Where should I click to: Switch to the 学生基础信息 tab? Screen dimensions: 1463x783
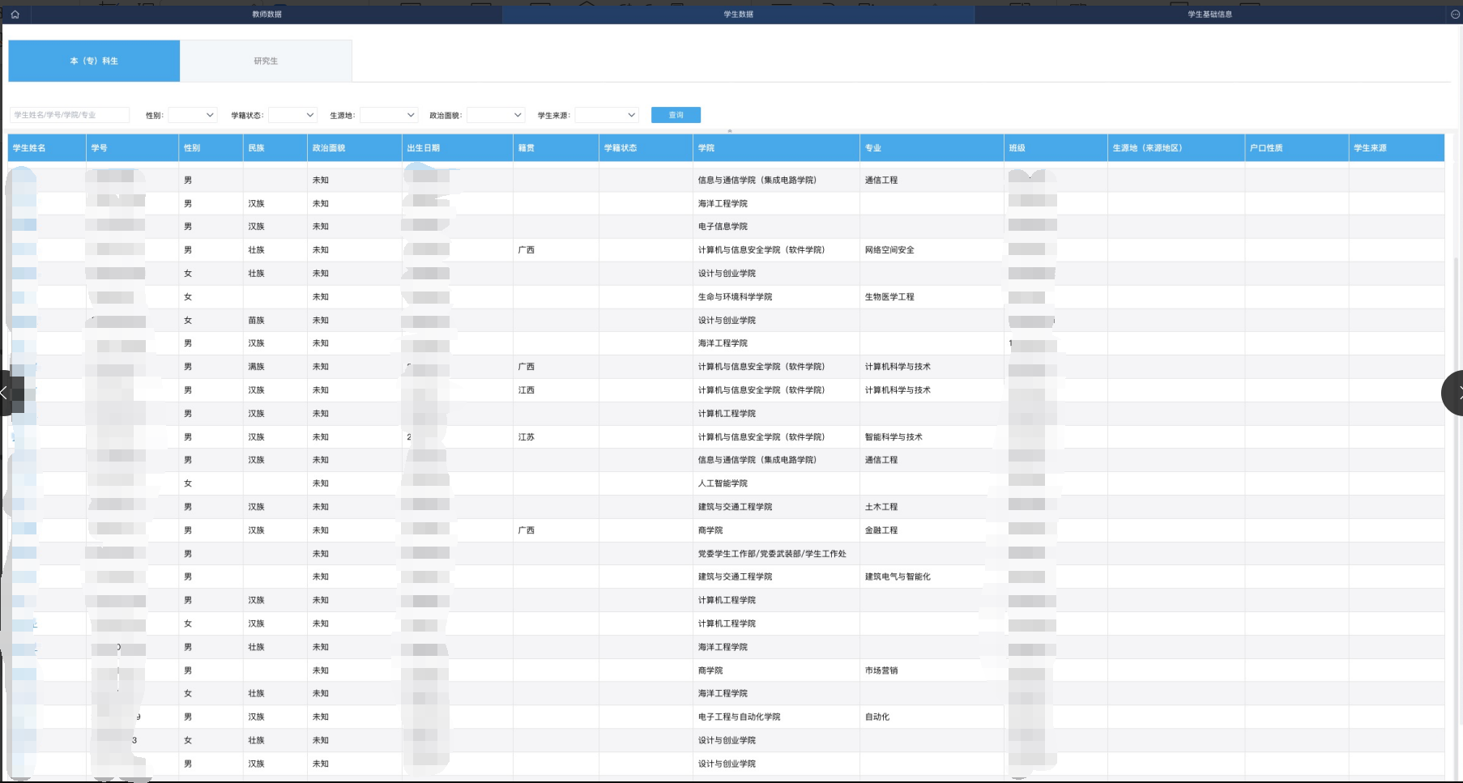(x=1209, y=14)
